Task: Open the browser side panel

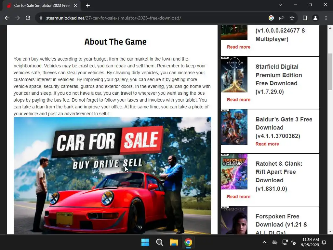Action: (305, 18)
